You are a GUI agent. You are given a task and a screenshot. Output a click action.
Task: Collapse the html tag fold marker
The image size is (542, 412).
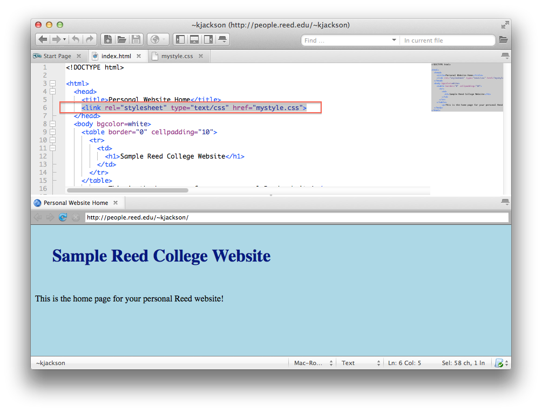[x=52, y=84]
